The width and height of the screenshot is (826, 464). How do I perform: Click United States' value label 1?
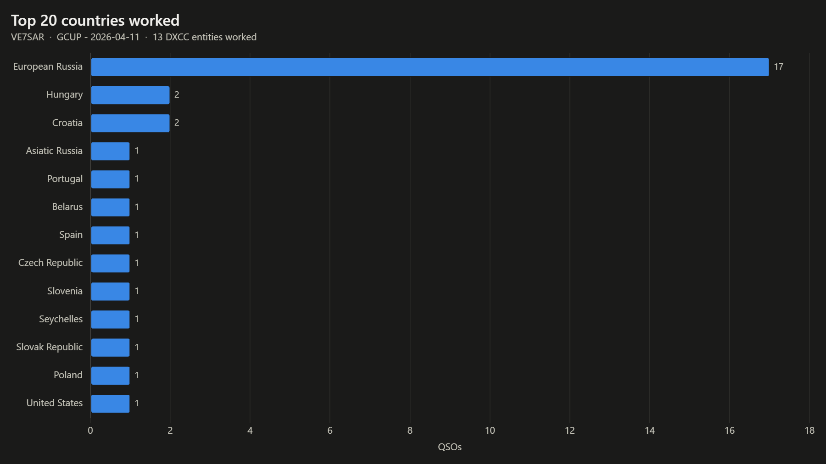(x=137, y=403)
